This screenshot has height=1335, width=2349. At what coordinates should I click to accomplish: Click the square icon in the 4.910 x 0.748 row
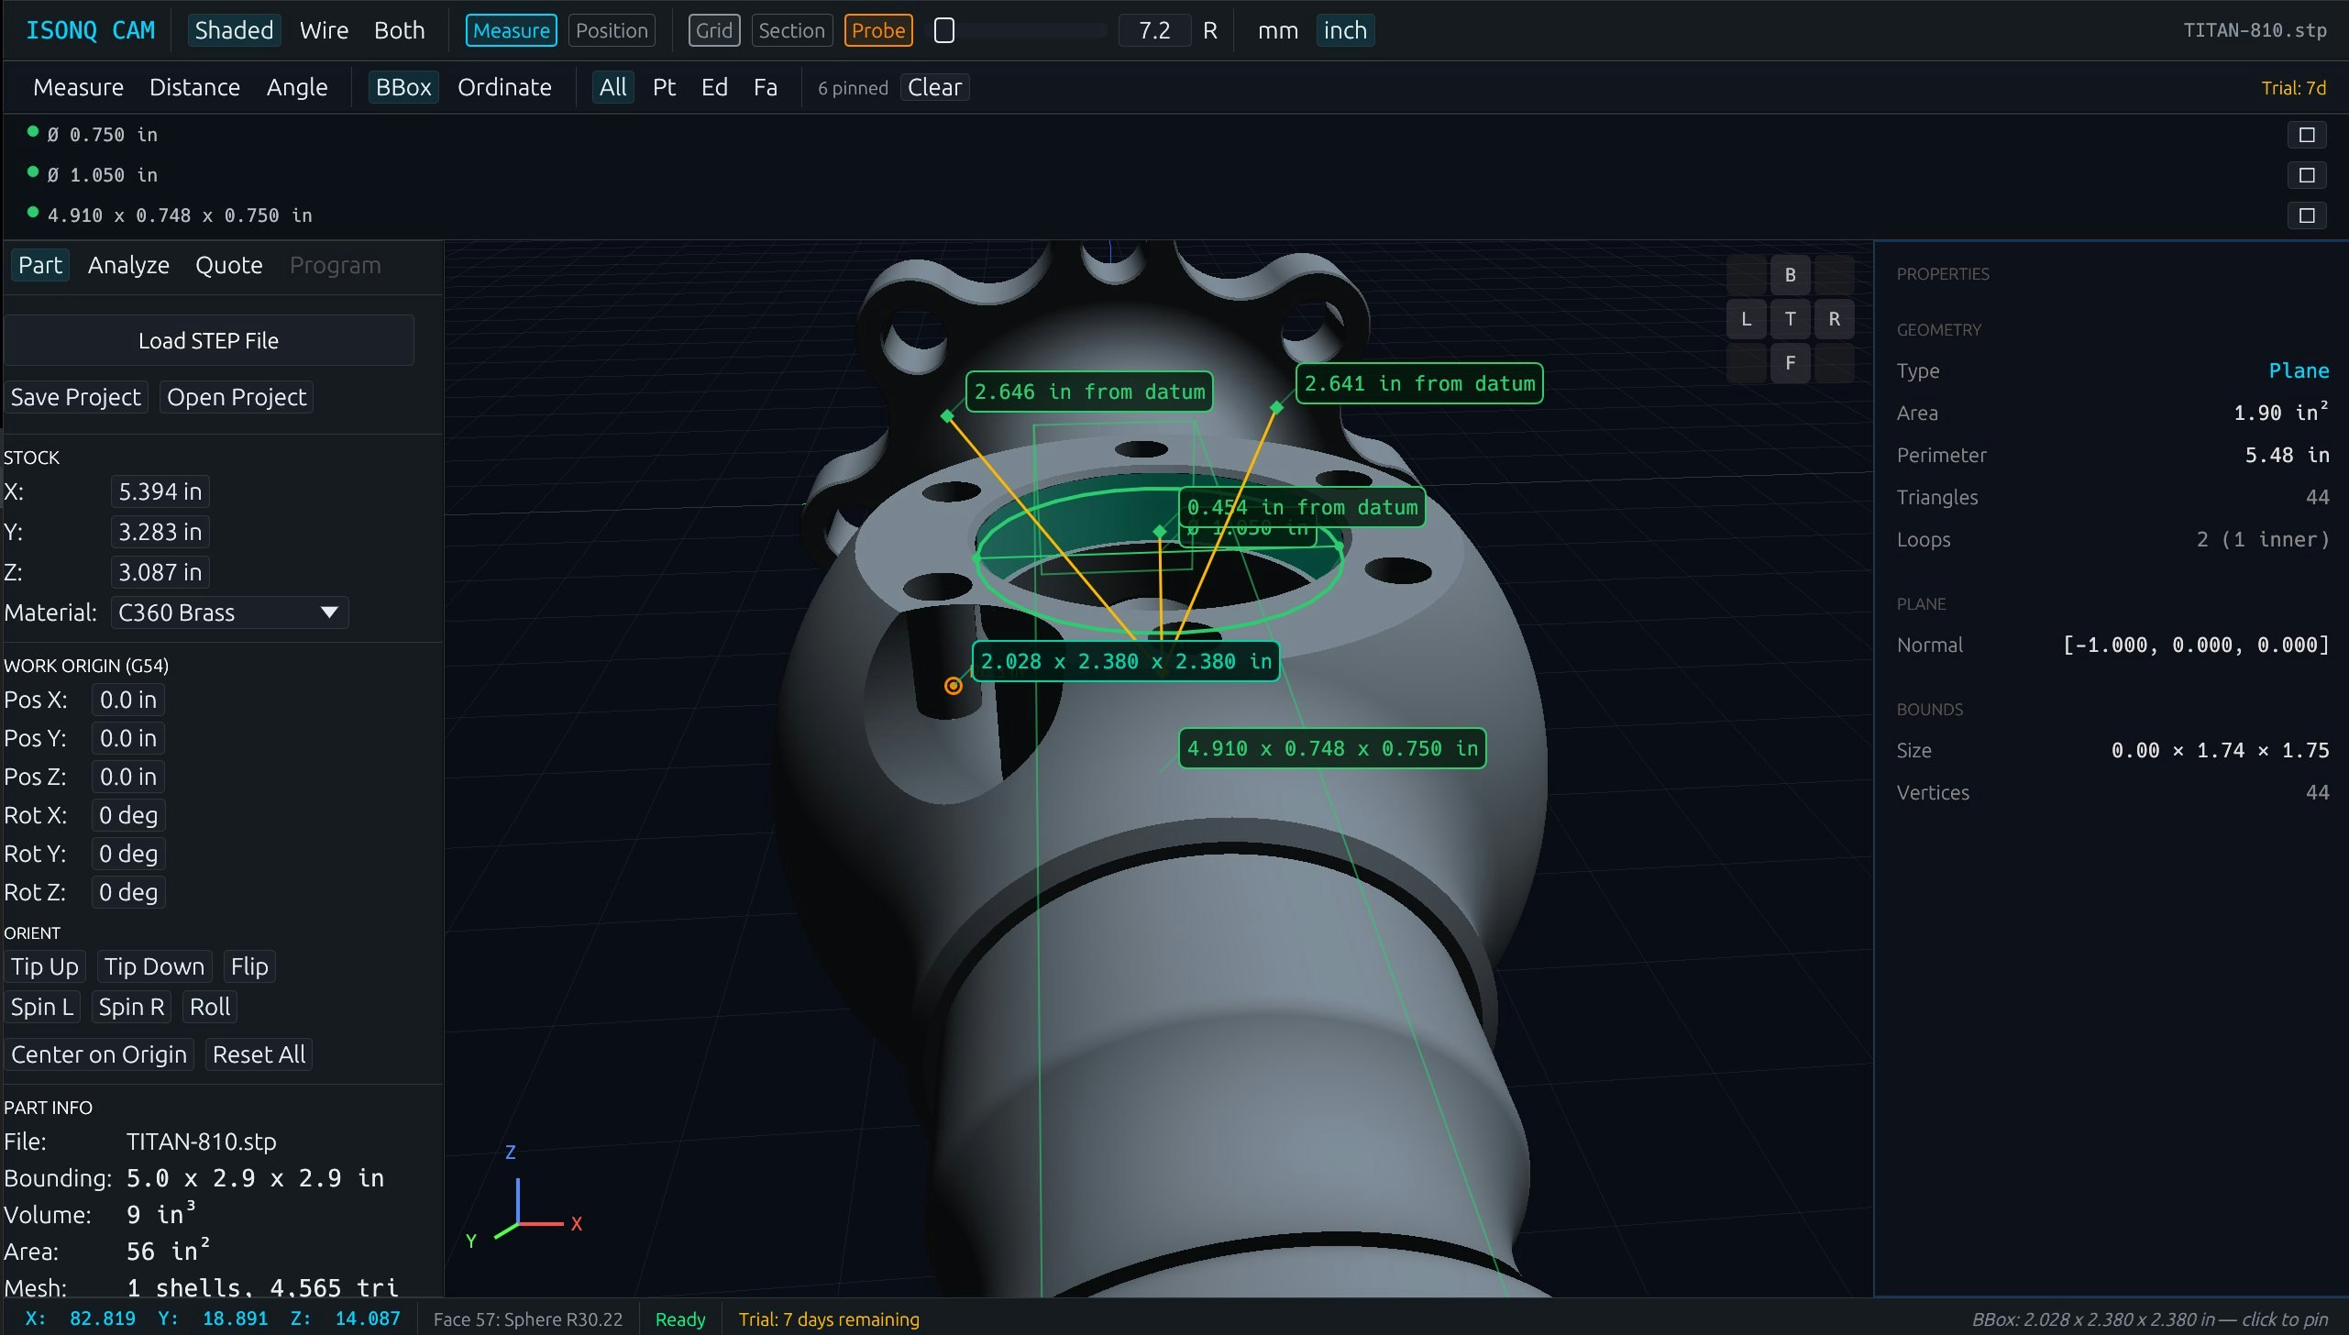pyautogui.click(x=2307, y=215)
